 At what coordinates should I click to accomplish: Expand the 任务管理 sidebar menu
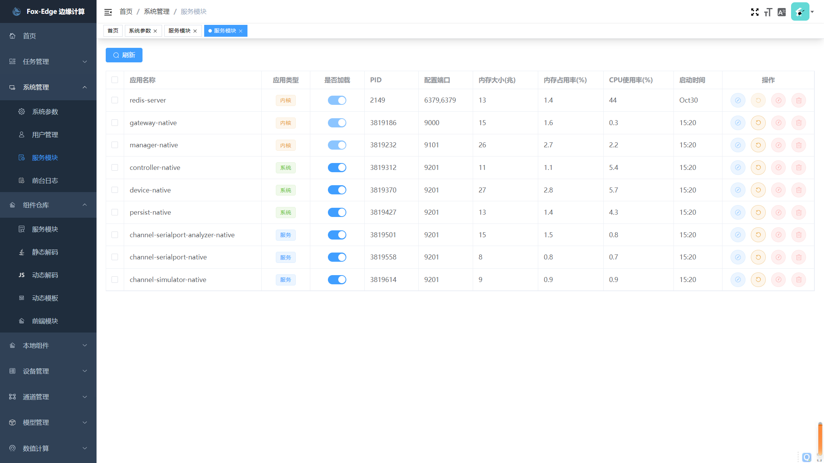[x=48, y=62]
